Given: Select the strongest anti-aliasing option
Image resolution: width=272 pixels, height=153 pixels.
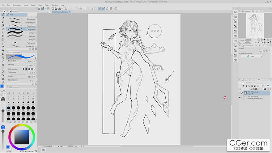Looking at the screenshot, I should coord(32,69).
